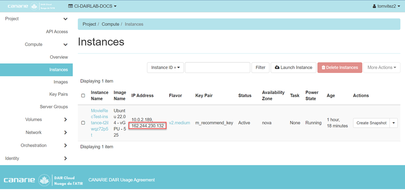The image size is (405, 195).
Task: Click the Delete Instances button
Action: (x=340, y=68)
